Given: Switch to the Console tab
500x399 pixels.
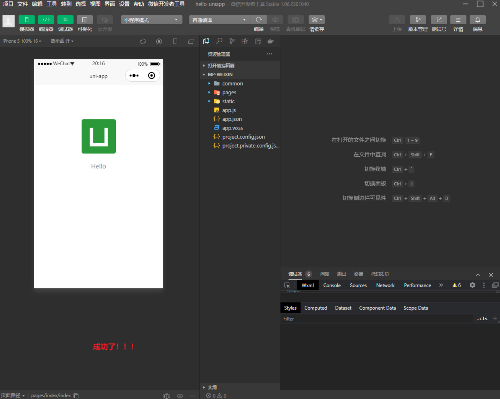Looking at the screenshot, I should 332,285.
